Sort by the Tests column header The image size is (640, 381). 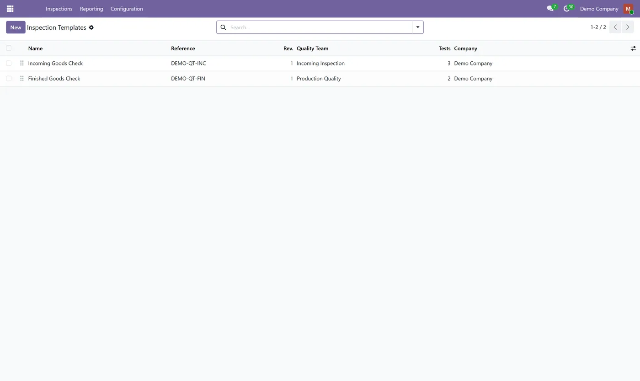pos(444,48)
